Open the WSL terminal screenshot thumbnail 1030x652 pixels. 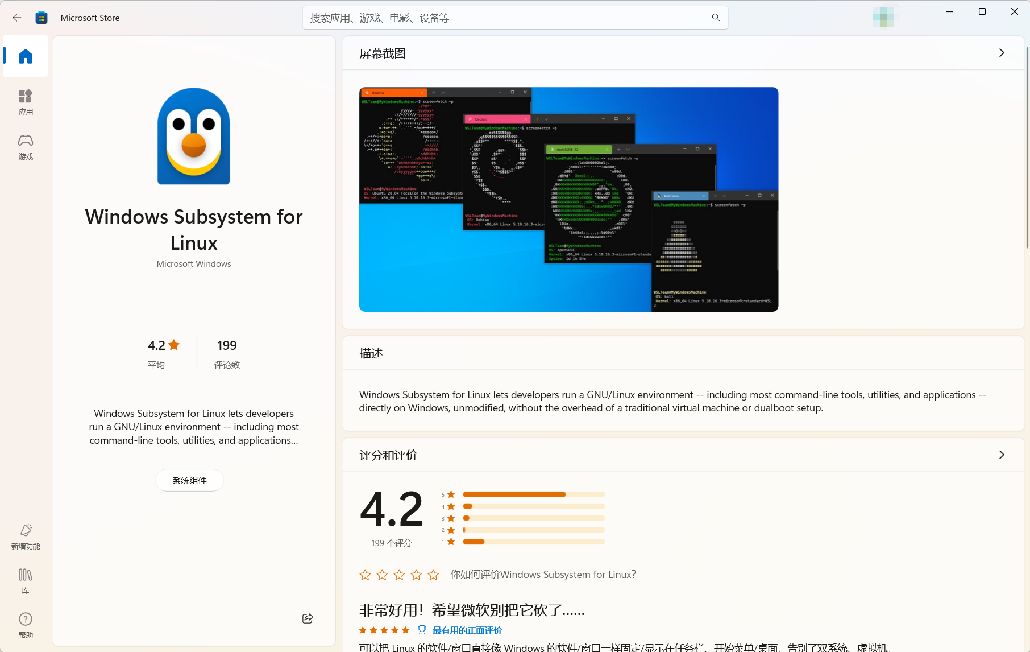(x=568, y=199)
